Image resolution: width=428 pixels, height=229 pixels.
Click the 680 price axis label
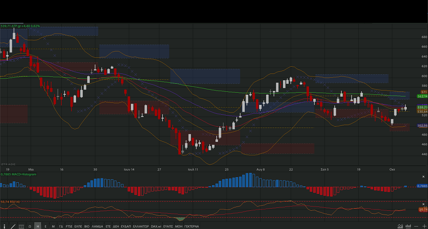tap(425, 37)
